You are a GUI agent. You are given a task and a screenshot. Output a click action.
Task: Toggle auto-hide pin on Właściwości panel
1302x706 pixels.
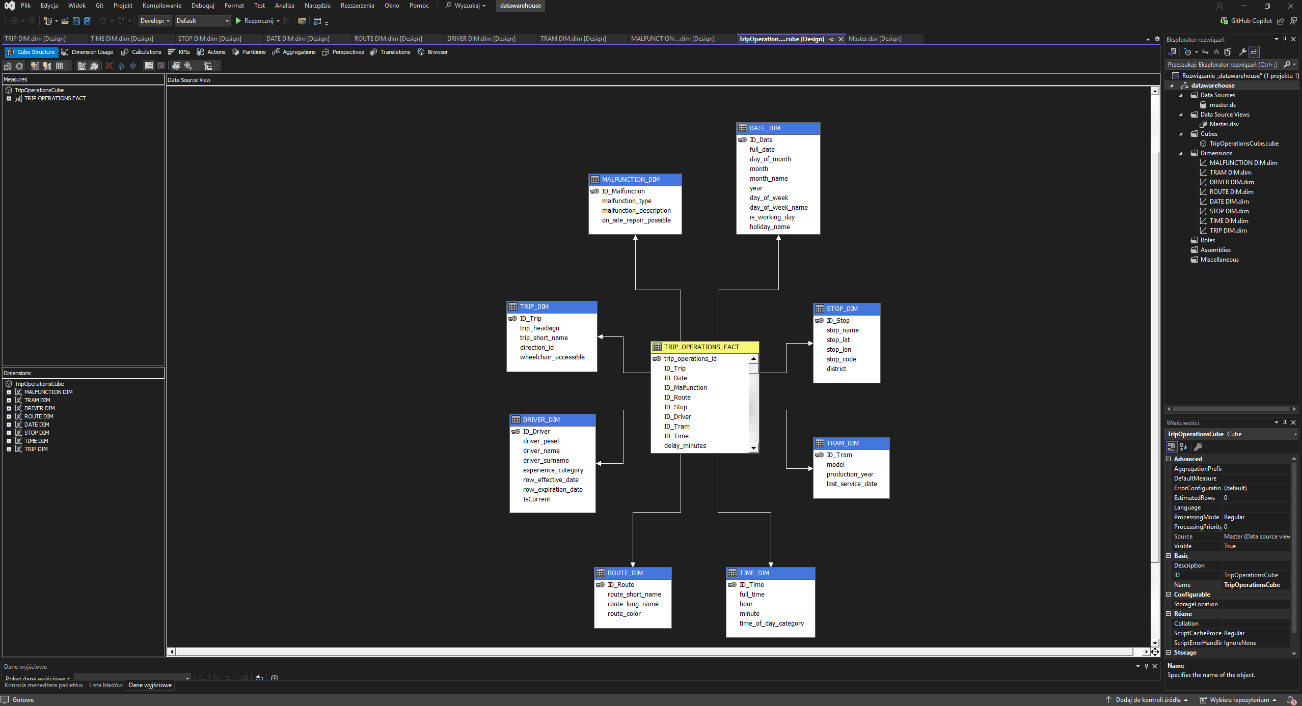(x=1284, y=422)
